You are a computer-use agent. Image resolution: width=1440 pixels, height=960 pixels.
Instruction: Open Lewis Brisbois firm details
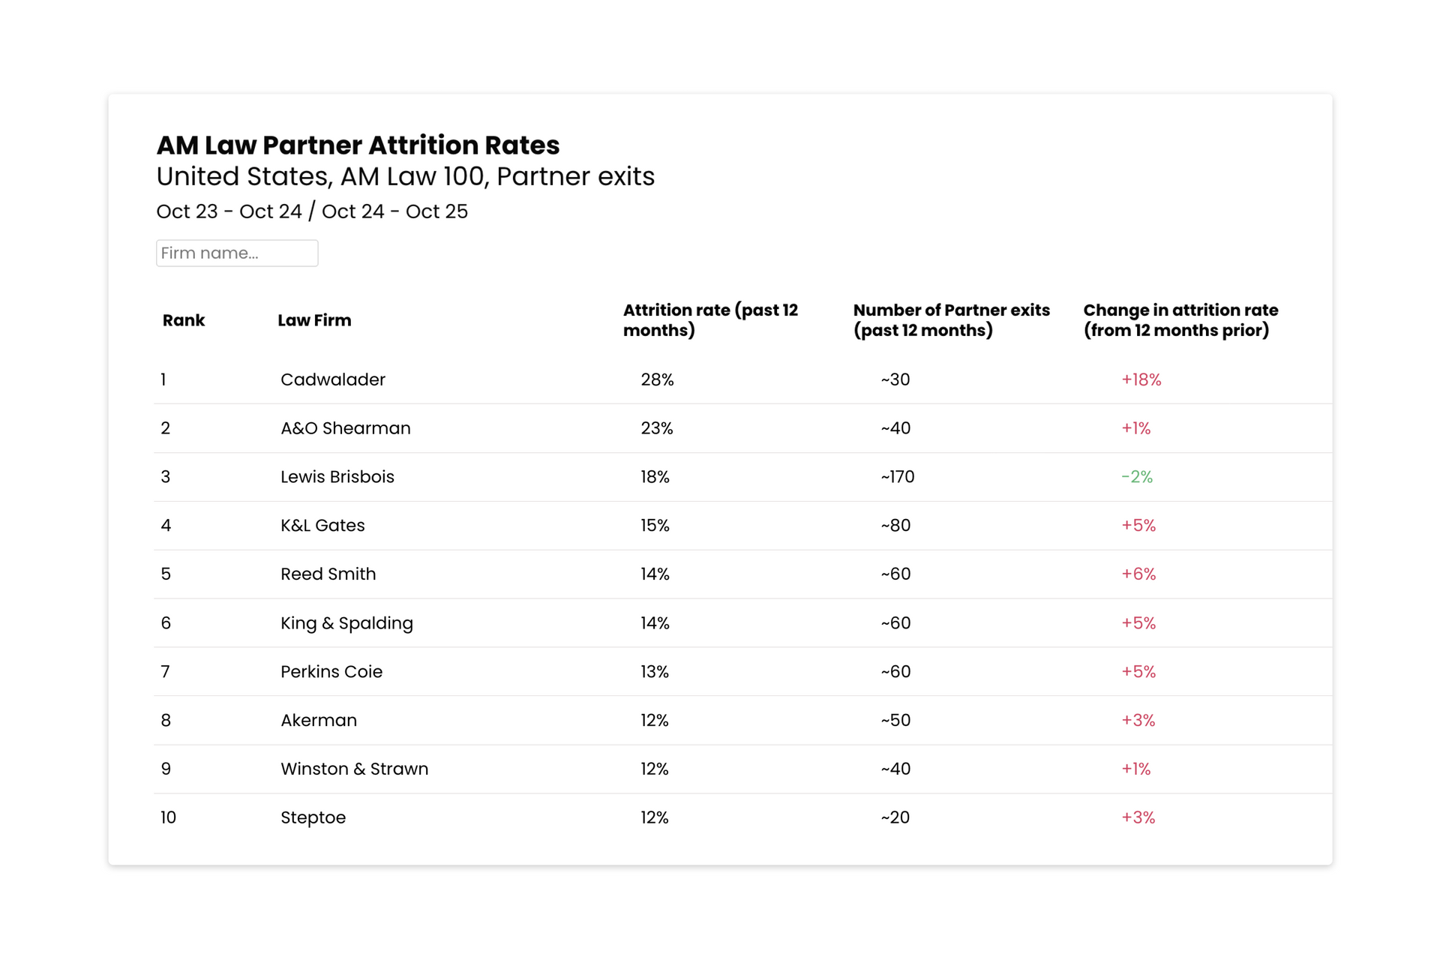(337, 476)
